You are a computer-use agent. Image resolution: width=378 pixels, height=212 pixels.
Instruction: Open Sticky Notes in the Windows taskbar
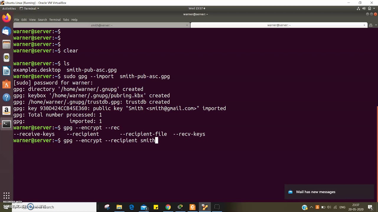[156, 207]
